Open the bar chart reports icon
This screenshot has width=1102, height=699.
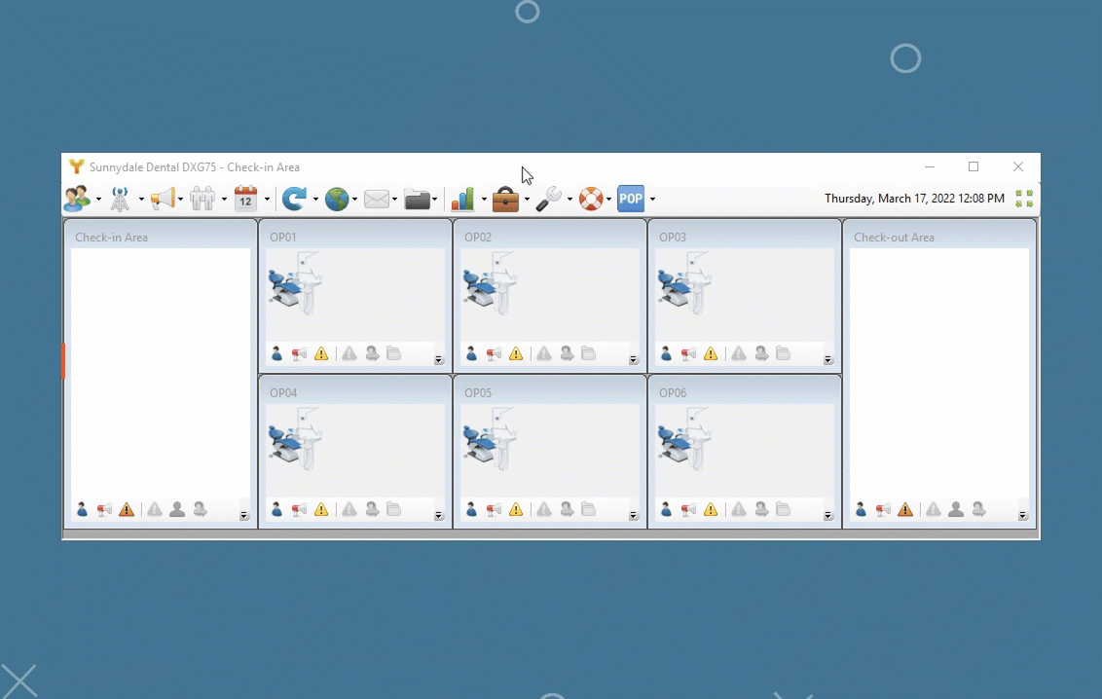462,199
